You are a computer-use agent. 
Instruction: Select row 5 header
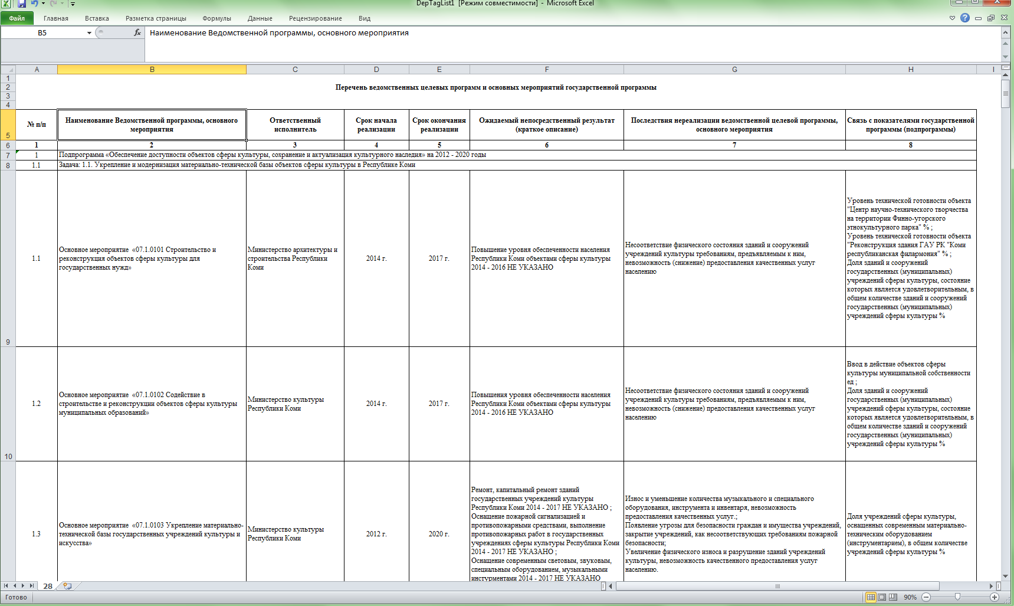pos(8,125)
